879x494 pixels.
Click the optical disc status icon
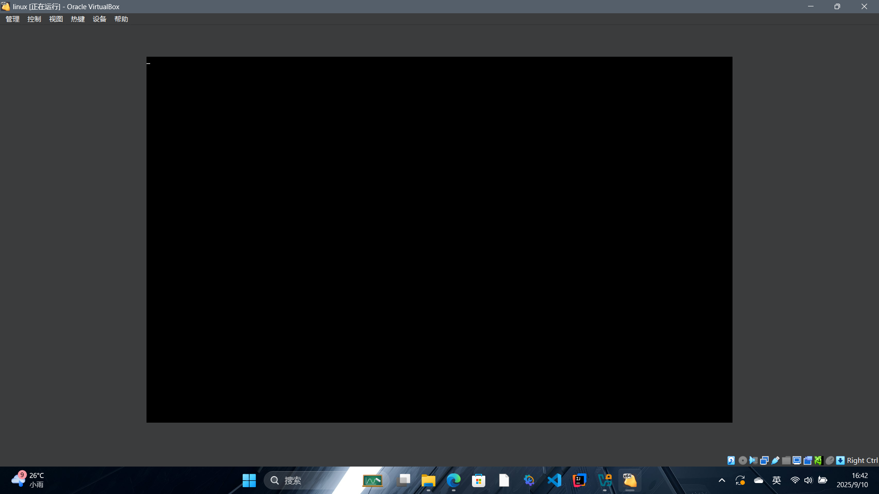point(743,461)
